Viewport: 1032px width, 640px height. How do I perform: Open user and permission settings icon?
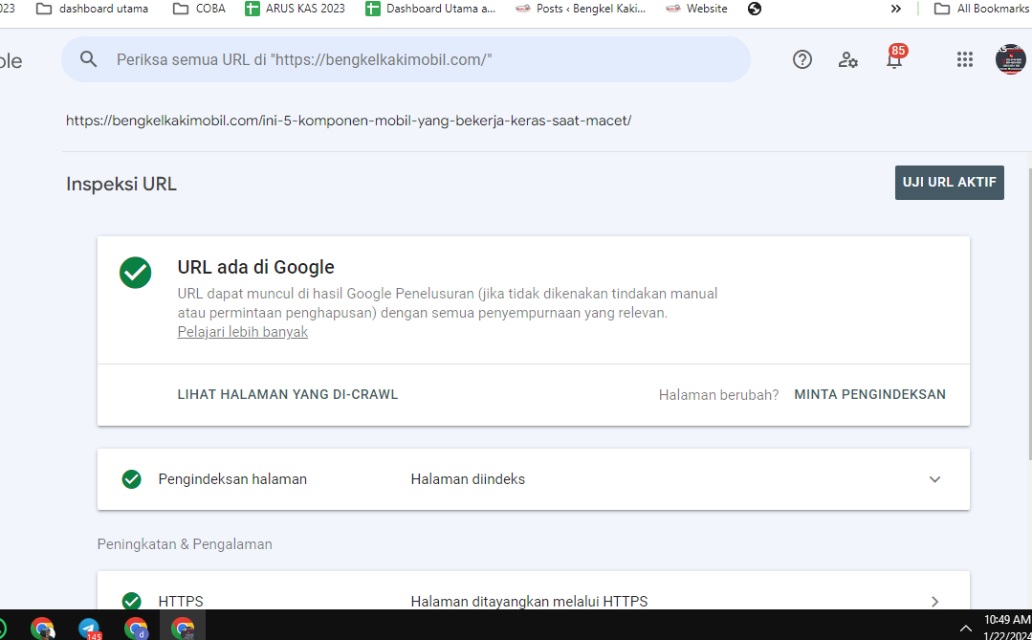tap(847, 60)
